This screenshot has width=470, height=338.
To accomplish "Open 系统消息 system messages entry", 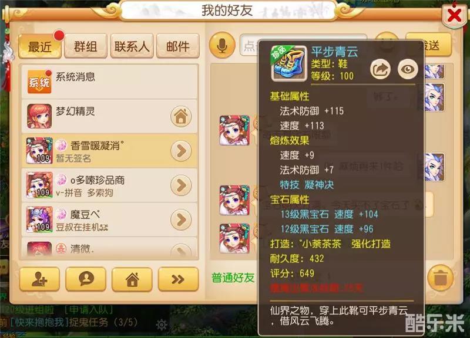I will (x=110, y=82).
